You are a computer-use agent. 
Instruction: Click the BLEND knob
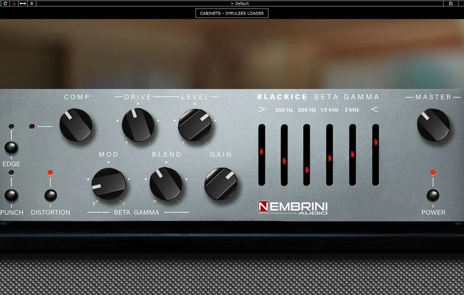point(166,184)
